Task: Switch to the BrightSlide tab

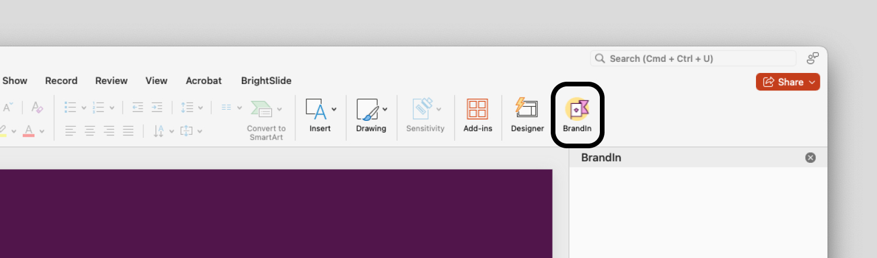Action: coord(266,81)
